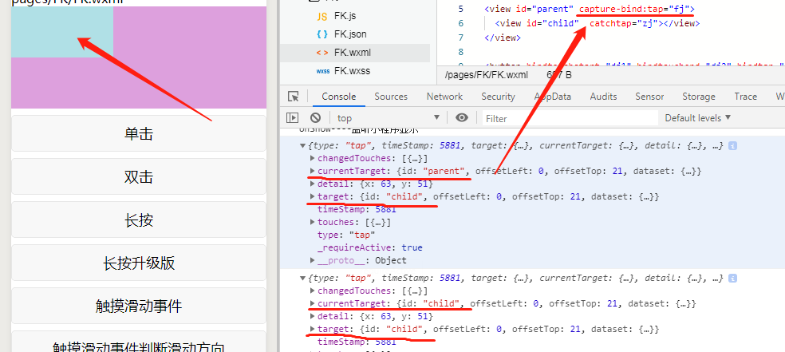This screenshot has width=785, height=352.
Task: Collapse the first tap event log object
Action: point(302,146)
